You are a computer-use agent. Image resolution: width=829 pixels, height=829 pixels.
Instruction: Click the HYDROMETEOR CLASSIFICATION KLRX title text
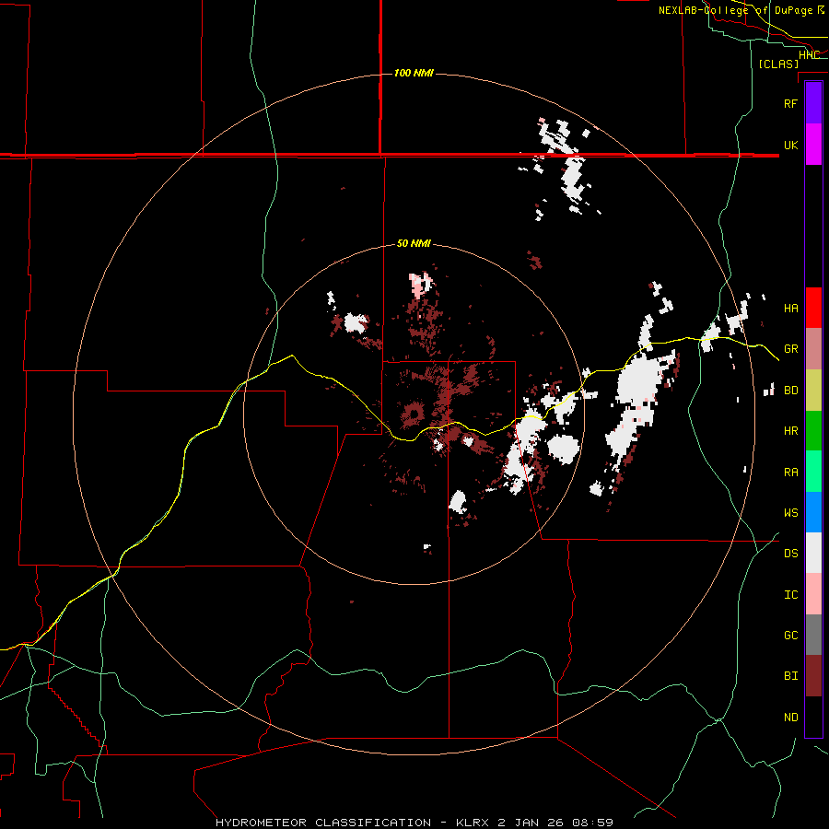(x=414, y=823)
